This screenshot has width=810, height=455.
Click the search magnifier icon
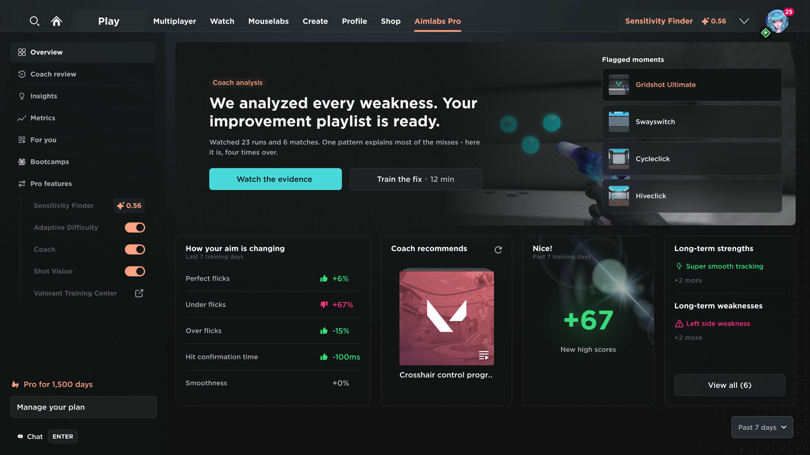pos(35,21)
